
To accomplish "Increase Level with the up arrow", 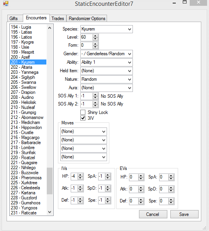I will point(95,36).
